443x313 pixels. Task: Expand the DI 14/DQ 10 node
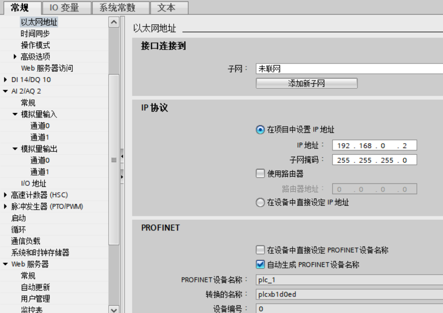tap(6, 80)
